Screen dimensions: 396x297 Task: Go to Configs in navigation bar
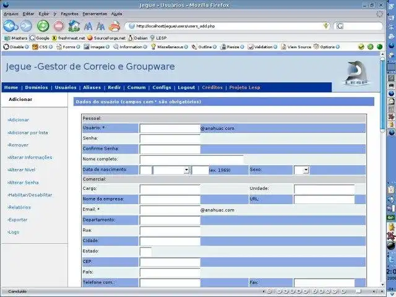click(x=161, y=87)
